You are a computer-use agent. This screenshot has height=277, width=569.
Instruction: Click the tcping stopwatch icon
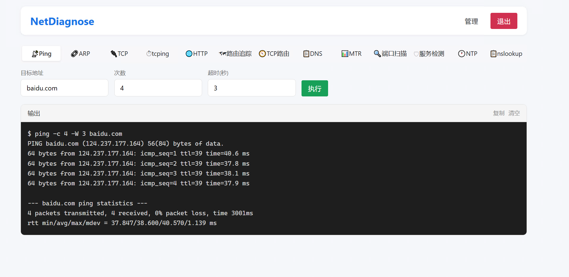pos(149,54)
